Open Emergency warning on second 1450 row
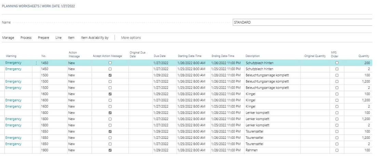Image resolution: width=379 pixels, height=161 pixels. (13, 69)
